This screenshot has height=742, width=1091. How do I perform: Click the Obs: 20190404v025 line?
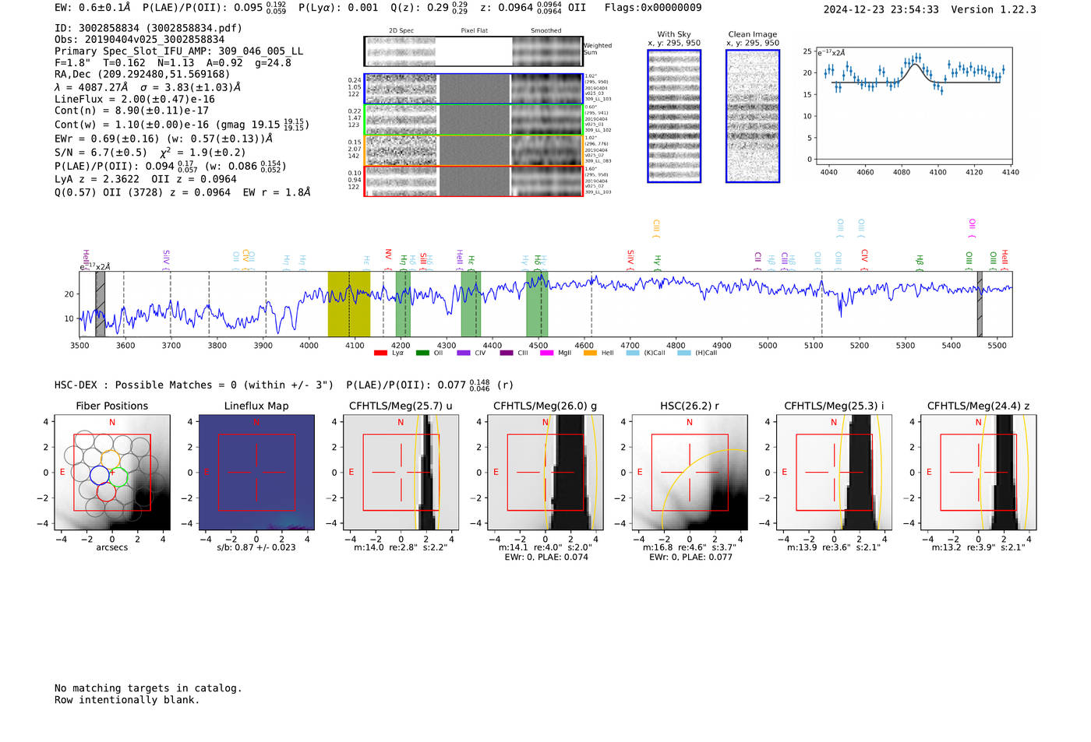tap(139, 40)
